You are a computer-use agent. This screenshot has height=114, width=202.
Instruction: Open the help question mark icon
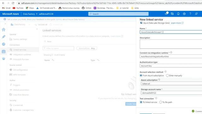190,14
